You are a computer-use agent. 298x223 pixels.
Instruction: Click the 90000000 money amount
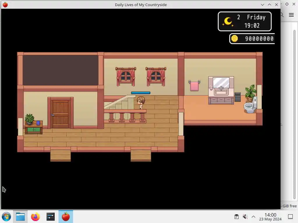pos(259,39)
